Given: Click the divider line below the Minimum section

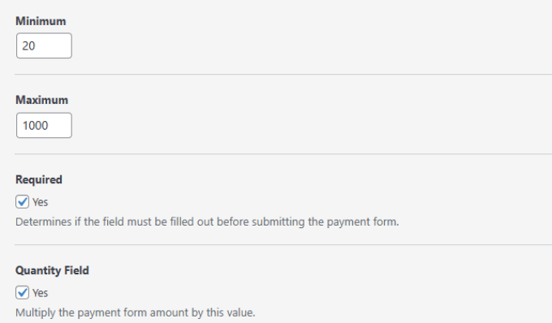Looking at the screenshot, I should [283, 74].
